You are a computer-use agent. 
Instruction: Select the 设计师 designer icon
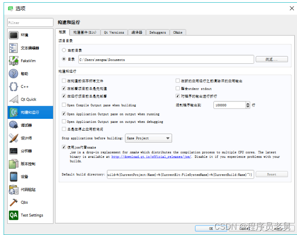click(13, 138)
